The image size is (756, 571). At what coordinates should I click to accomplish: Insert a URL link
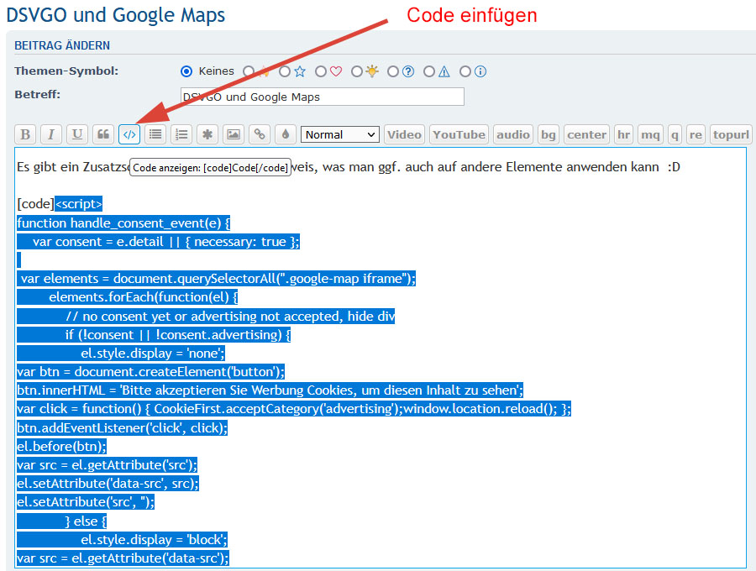pos(260,134)
